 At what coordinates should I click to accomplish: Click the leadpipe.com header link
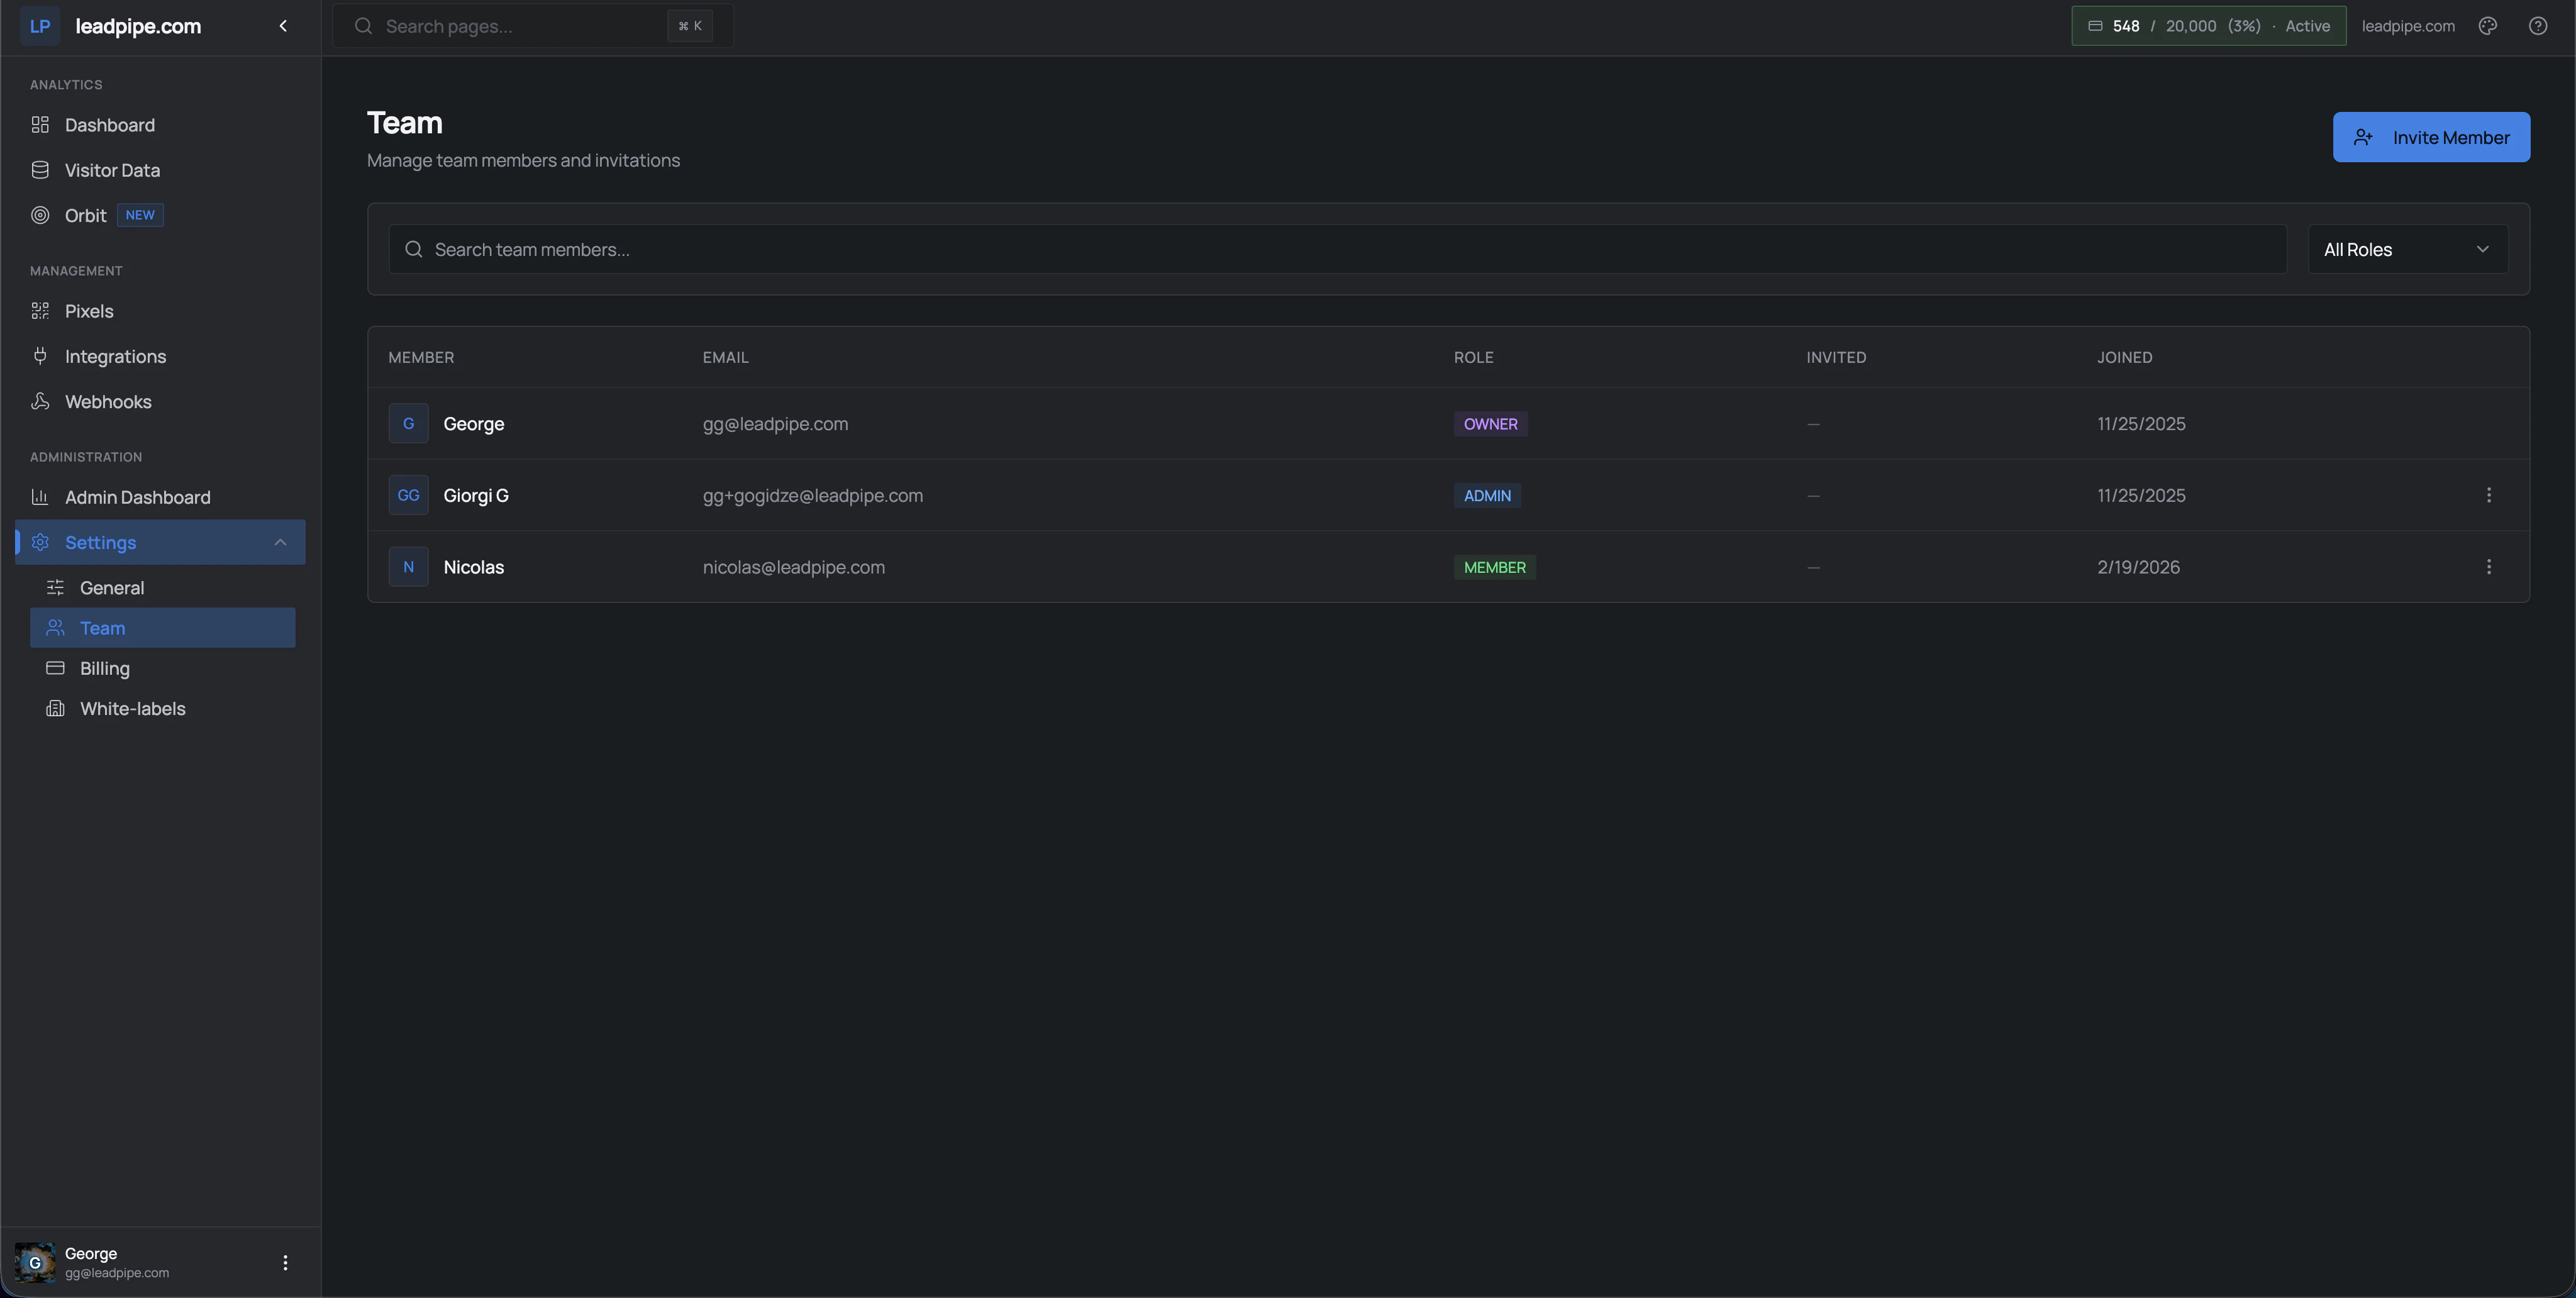click(x=2407, y=26)
